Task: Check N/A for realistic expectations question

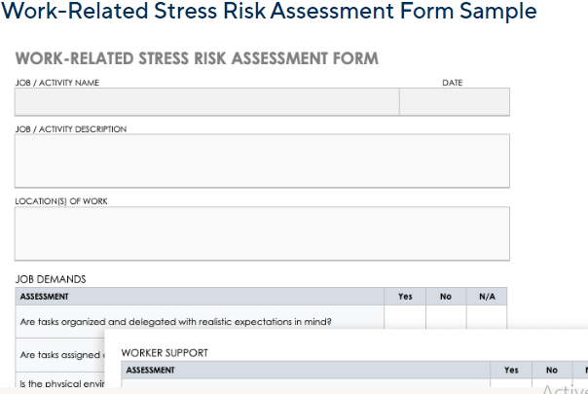Action: [487, 317]
